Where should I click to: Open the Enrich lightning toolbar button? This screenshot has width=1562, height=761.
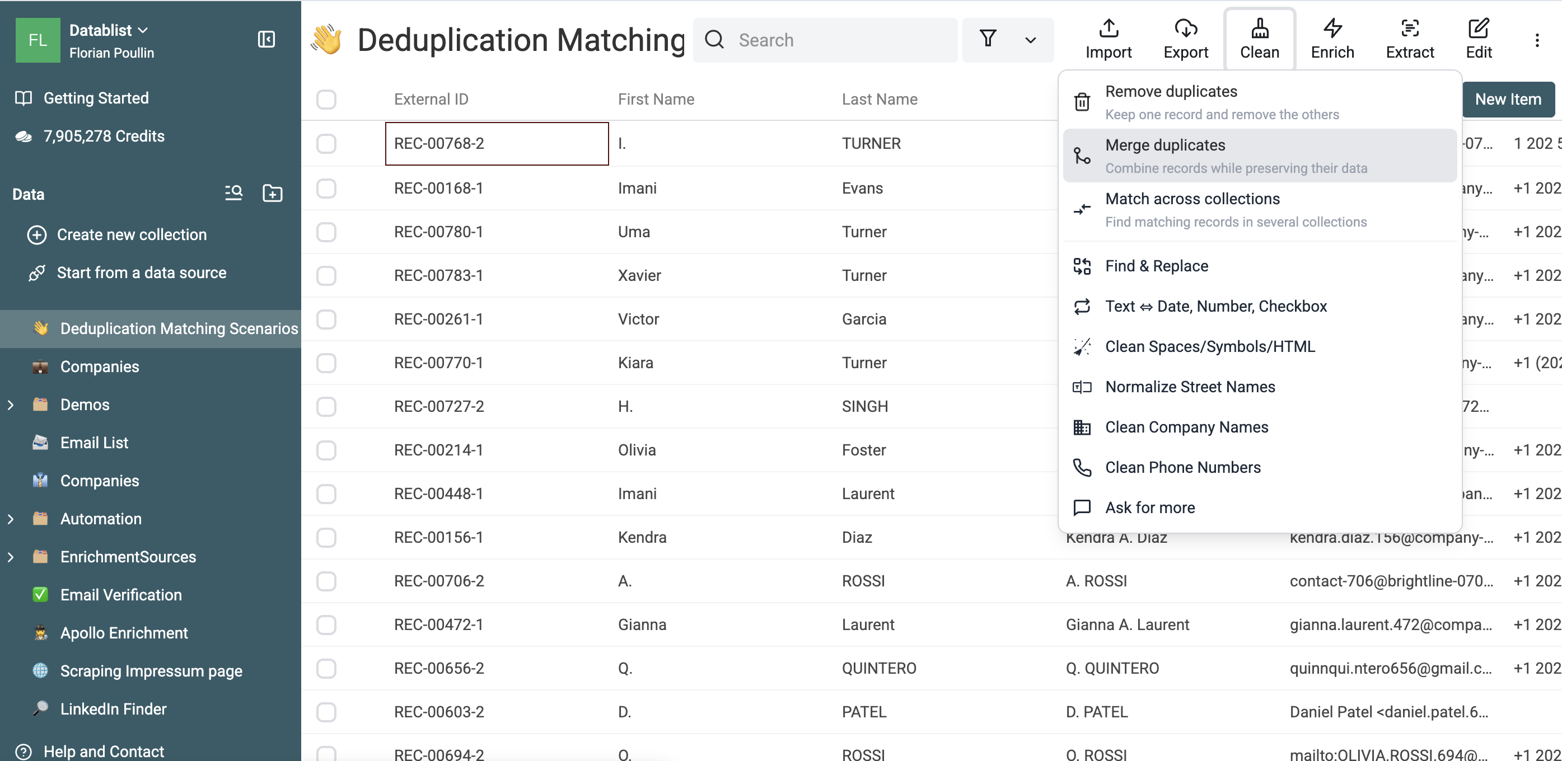point(1332,39)
